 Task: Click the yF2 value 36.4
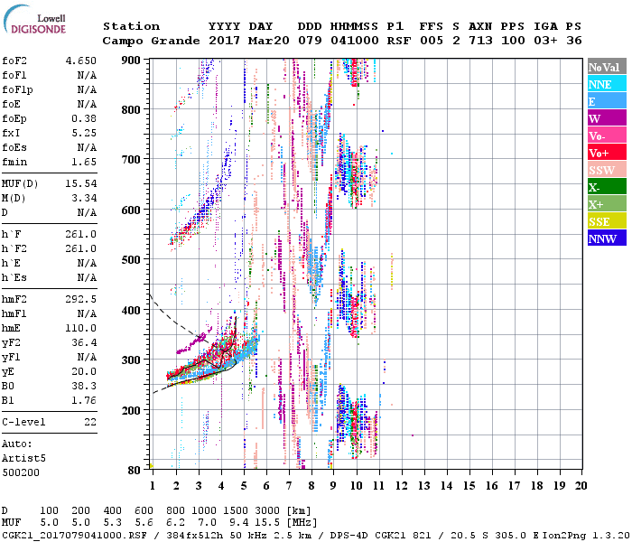point(84,343)
